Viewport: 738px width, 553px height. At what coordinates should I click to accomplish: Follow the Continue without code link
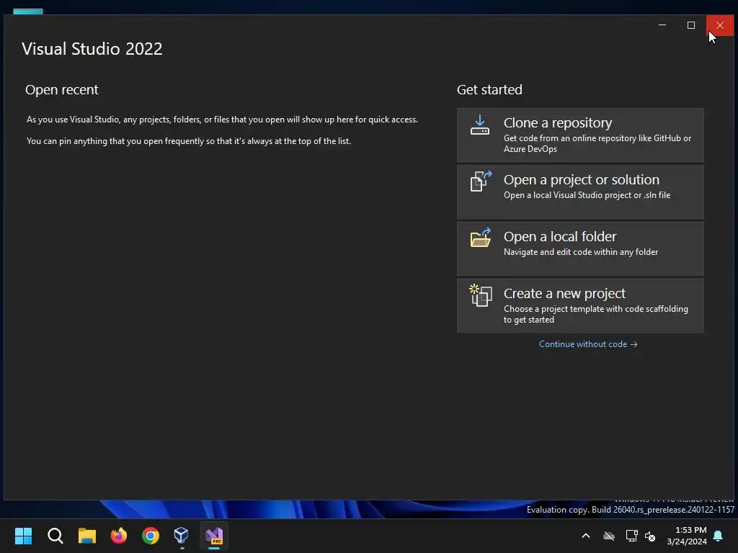[588, 344]
